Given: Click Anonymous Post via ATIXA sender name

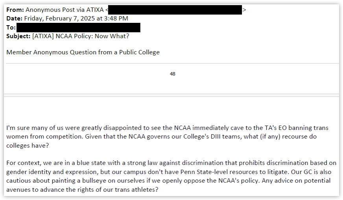Looking at the screenshot, I should tap(65, 10).
